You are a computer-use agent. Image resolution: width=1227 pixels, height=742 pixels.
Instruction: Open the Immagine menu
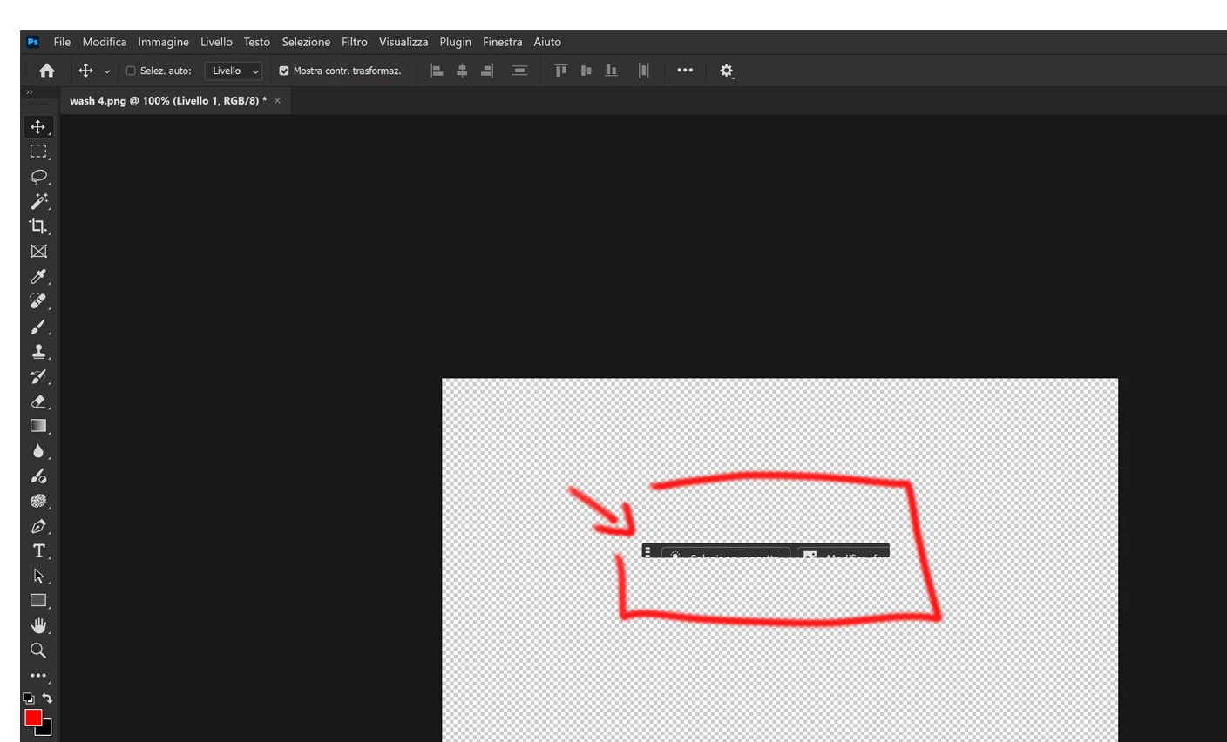pos(163,42)
